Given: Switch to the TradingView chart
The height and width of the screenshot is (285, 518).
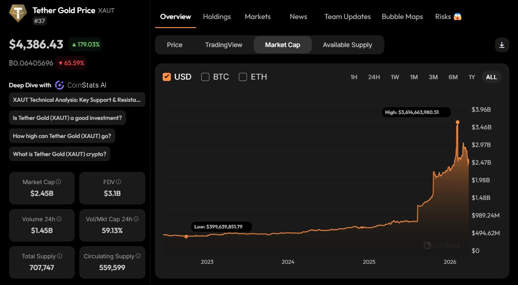Looking at the screenshot, I should [223, 45].
